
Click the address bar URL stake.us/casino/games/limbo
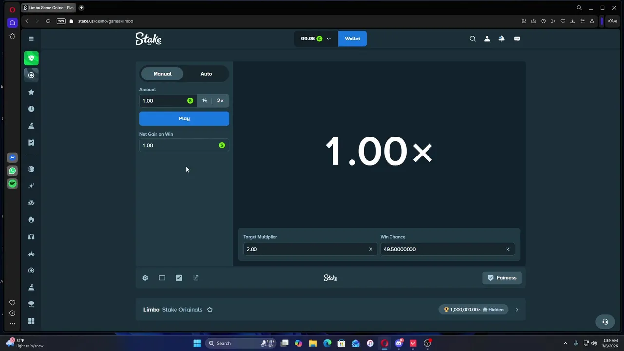106,21
